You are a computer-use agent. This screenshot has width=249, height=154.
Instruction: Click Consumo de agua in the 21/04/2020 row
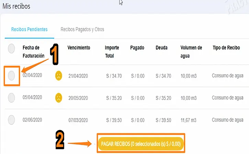pyautogui.click(x=228, y=76)
